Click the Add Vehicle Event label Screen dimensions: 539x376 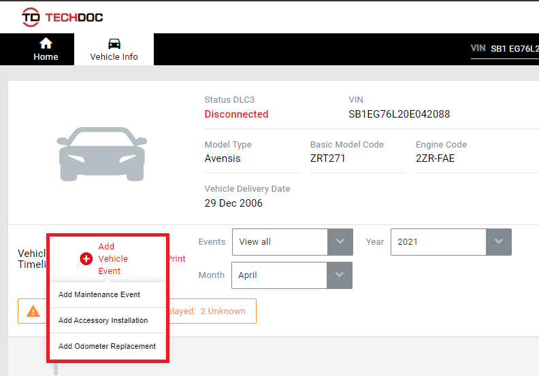[x=113, y=258]
